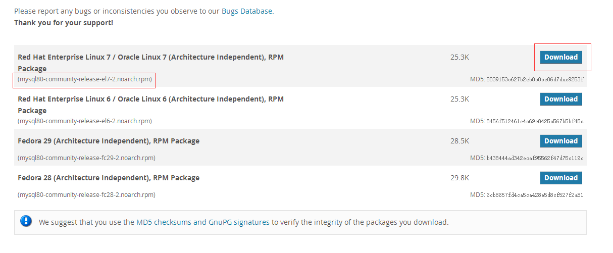This screenshot has width=613, height=253.
Task: Select the Red Hat Enterprise Linux 7 title
Action: click(x=150, y=63)
